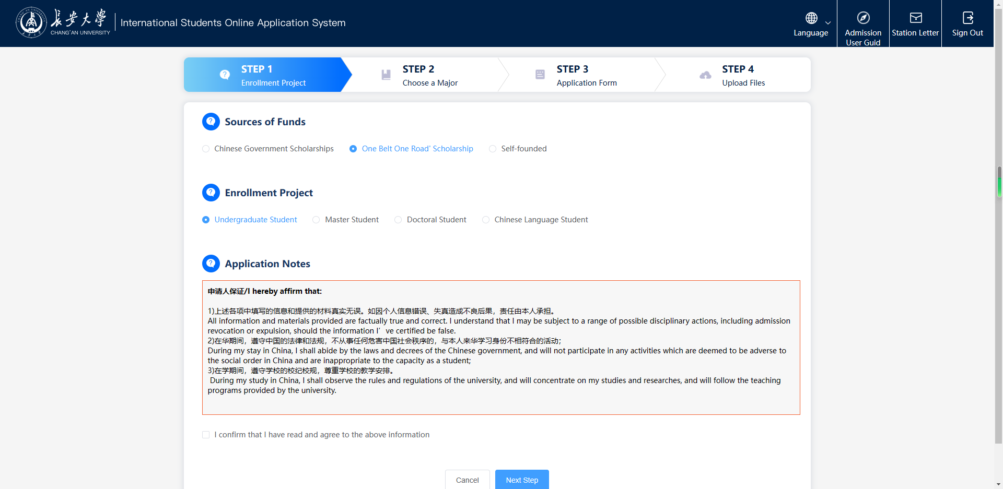This screenshot has height=489, width=1003.
Task: Check the confirm read and agree checkbox
Action: tap(206, 435)
